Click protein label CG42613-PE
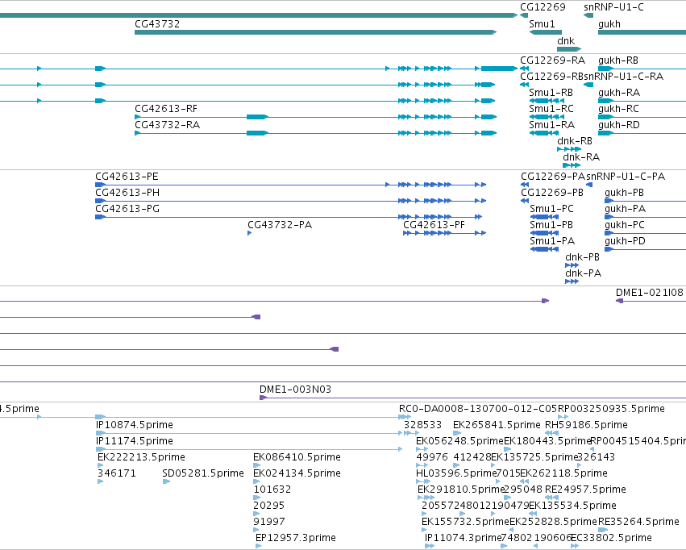686x550 pixels. 127,177
